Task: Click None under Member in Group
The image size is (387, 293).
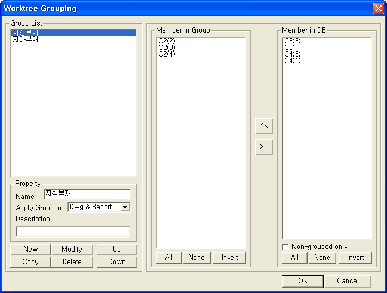Action: tap(196, 258)
